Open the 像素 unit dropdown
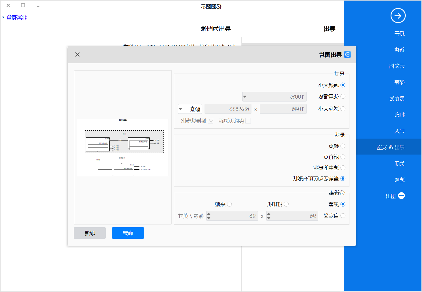The height and width of the screenshot is (292, 422). click(x=190, y=109)
